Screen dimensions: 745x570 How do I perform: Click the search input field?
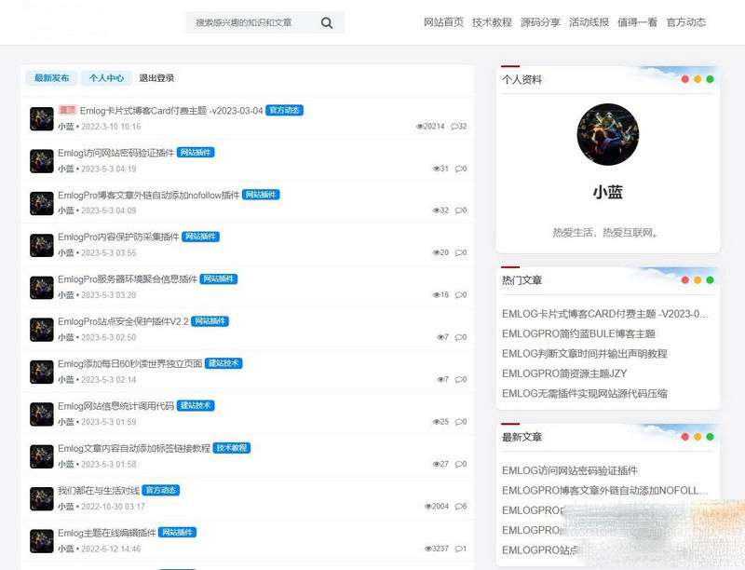(x=251, y=22)
